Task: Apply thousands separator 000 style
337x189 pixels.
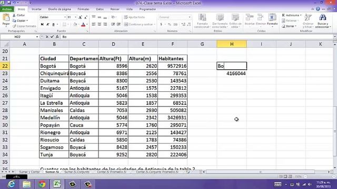Action: (175, 25)
